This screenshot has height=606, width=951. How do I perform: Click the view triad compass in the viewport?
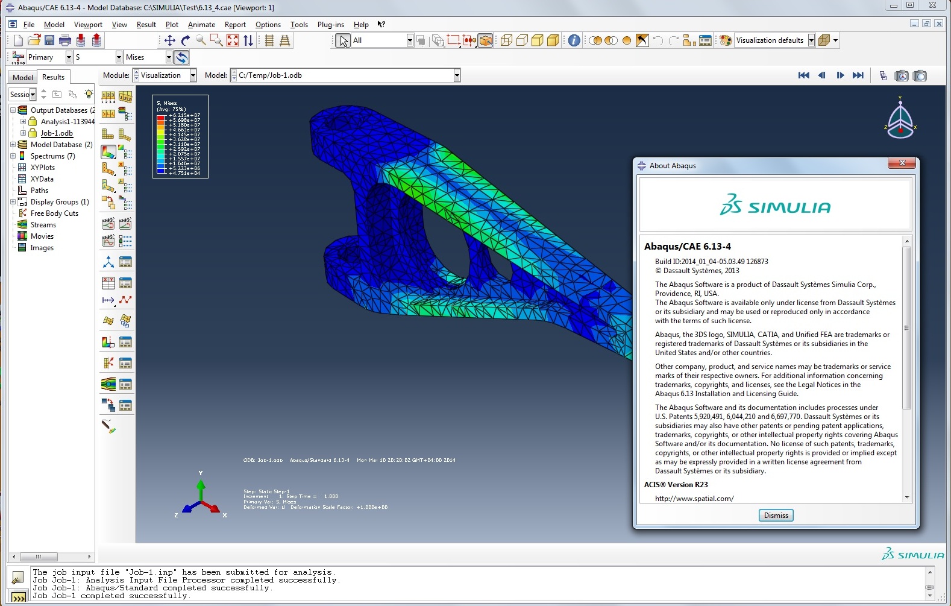coord(900,118)
